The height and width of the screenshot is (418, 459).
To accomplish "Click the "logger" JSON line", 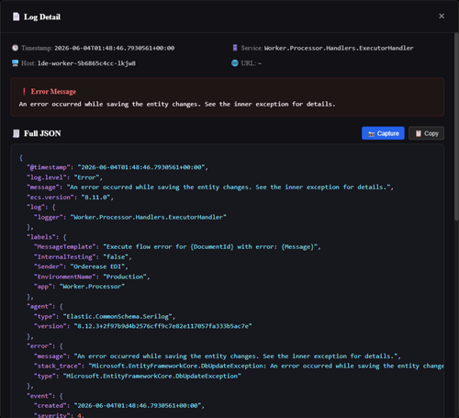I will click(130, 217).
